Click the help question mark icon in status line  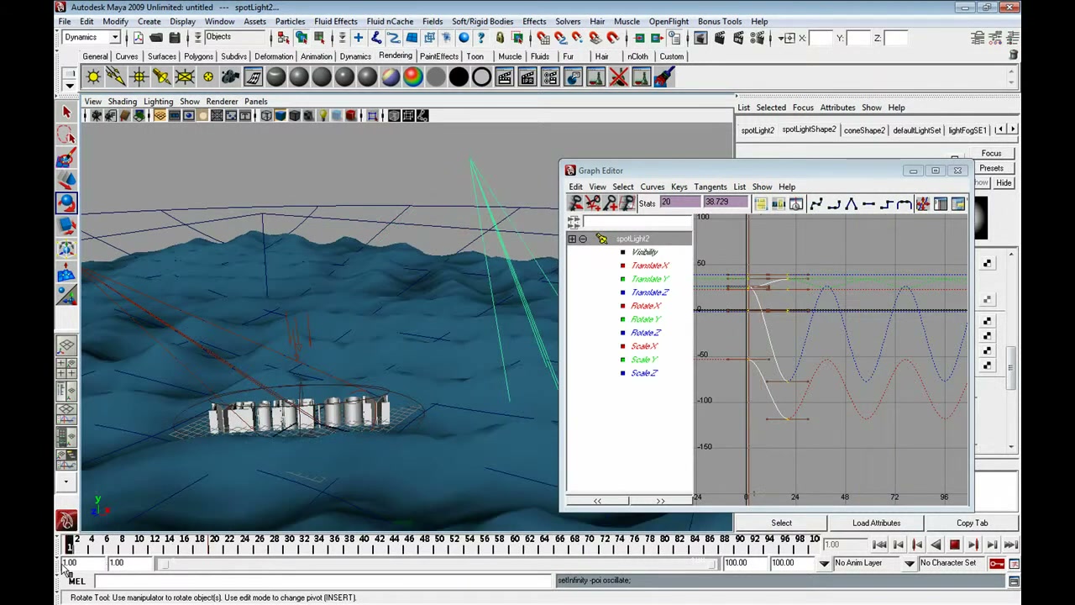[481, 38]
